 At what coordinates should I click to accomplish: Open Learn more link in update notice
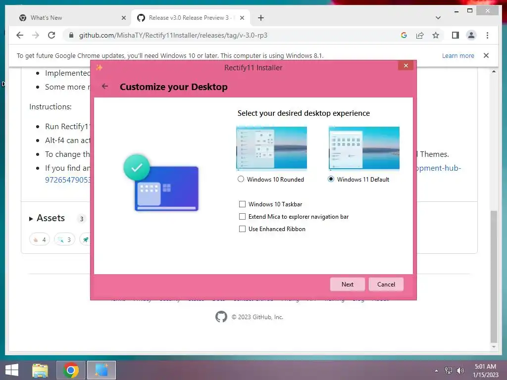[x=458, y=55]
